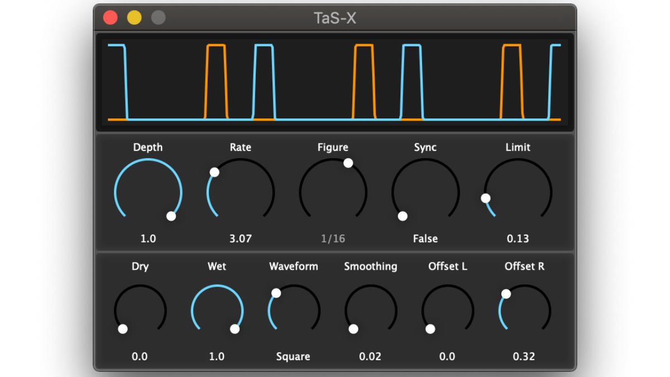Click the Offset L knob
Viewport: 670px width, 377px height.
[447, 310]
